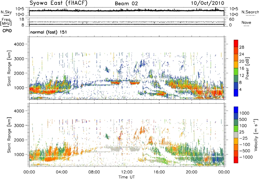Click the 'Freq. [MHz]' axis label
Image resolution: width=259 pixels, height=179 pixels.
[x=6, y=22]
